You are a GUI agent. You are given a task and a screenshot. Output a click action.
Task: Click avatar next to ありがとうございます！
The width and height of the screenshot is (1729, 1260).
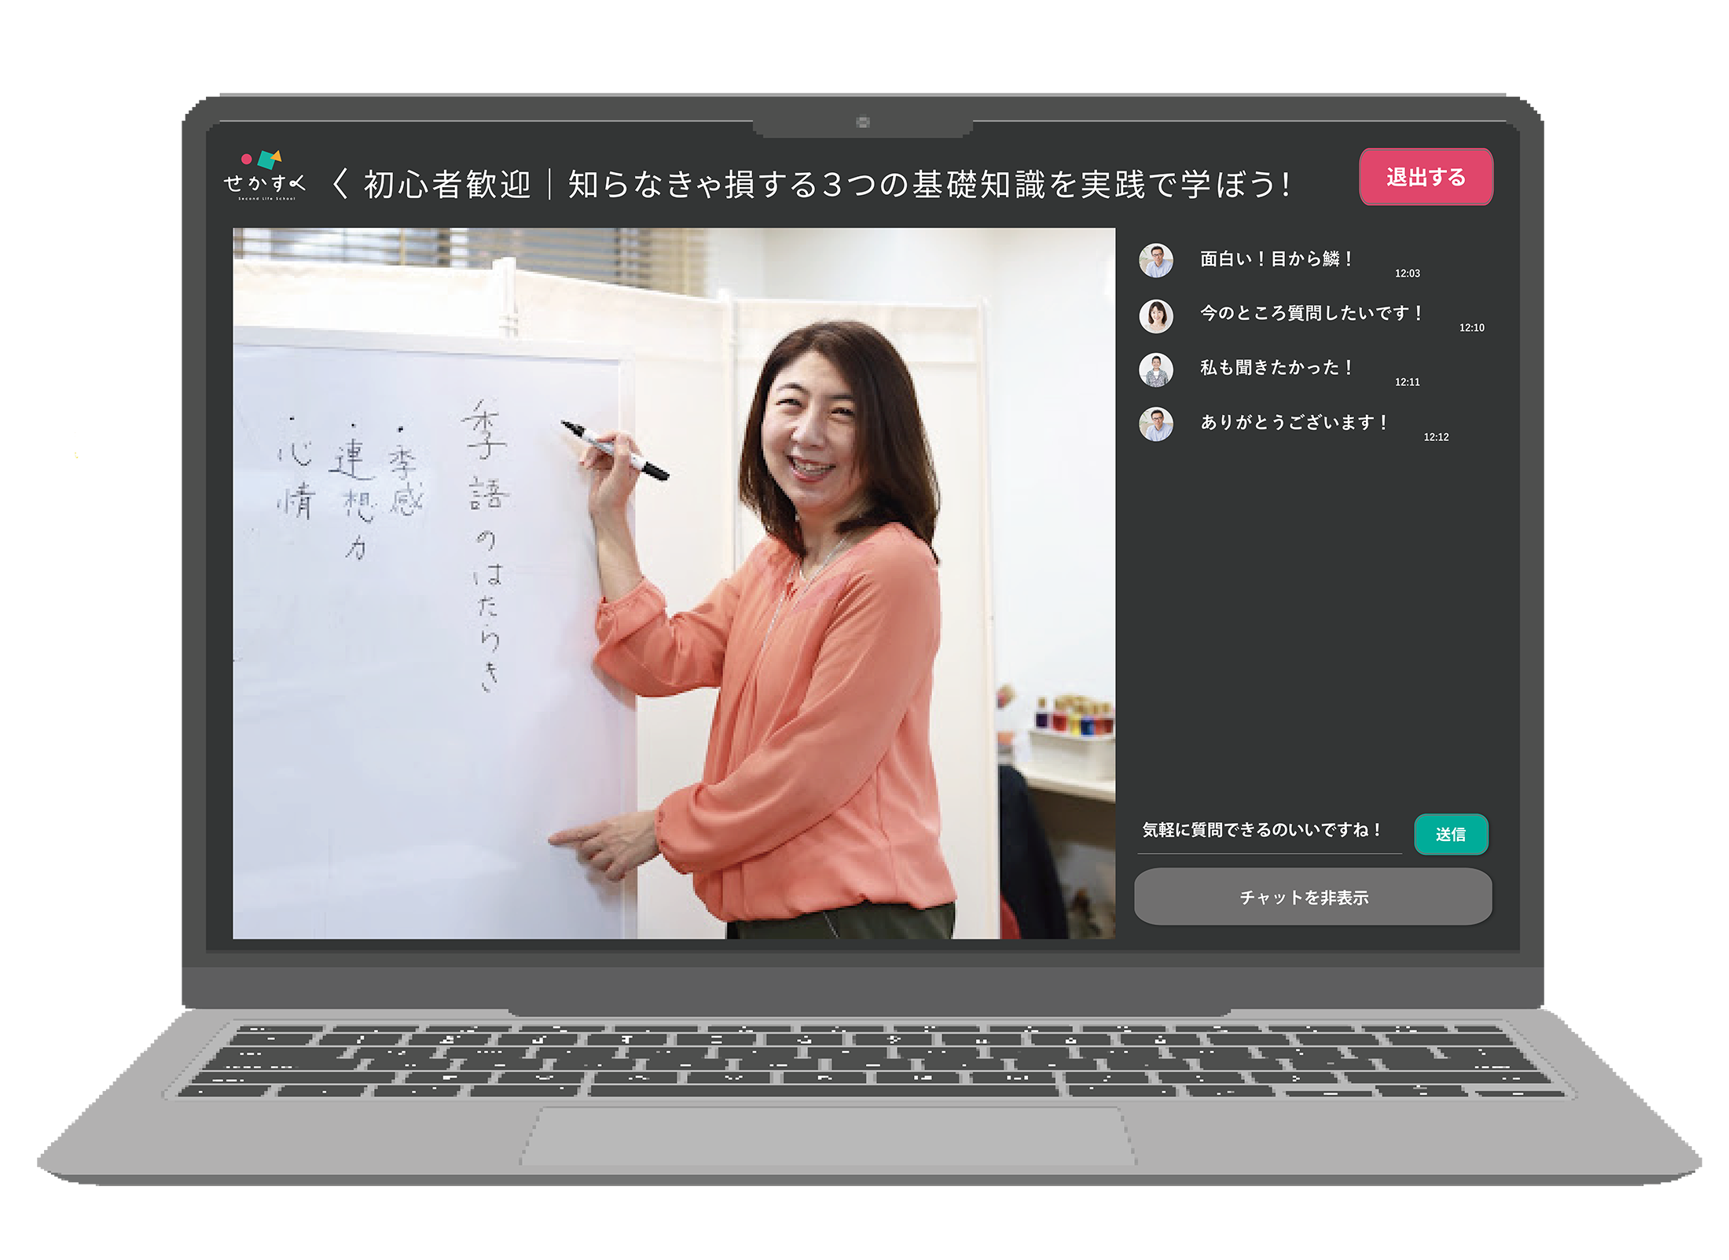pyautogui.click(x=1155, y=424)
